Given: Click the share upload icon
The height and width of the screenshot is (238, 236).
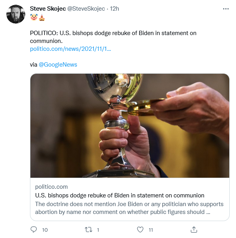Looking at the screenshot, I should coord(194,229).
